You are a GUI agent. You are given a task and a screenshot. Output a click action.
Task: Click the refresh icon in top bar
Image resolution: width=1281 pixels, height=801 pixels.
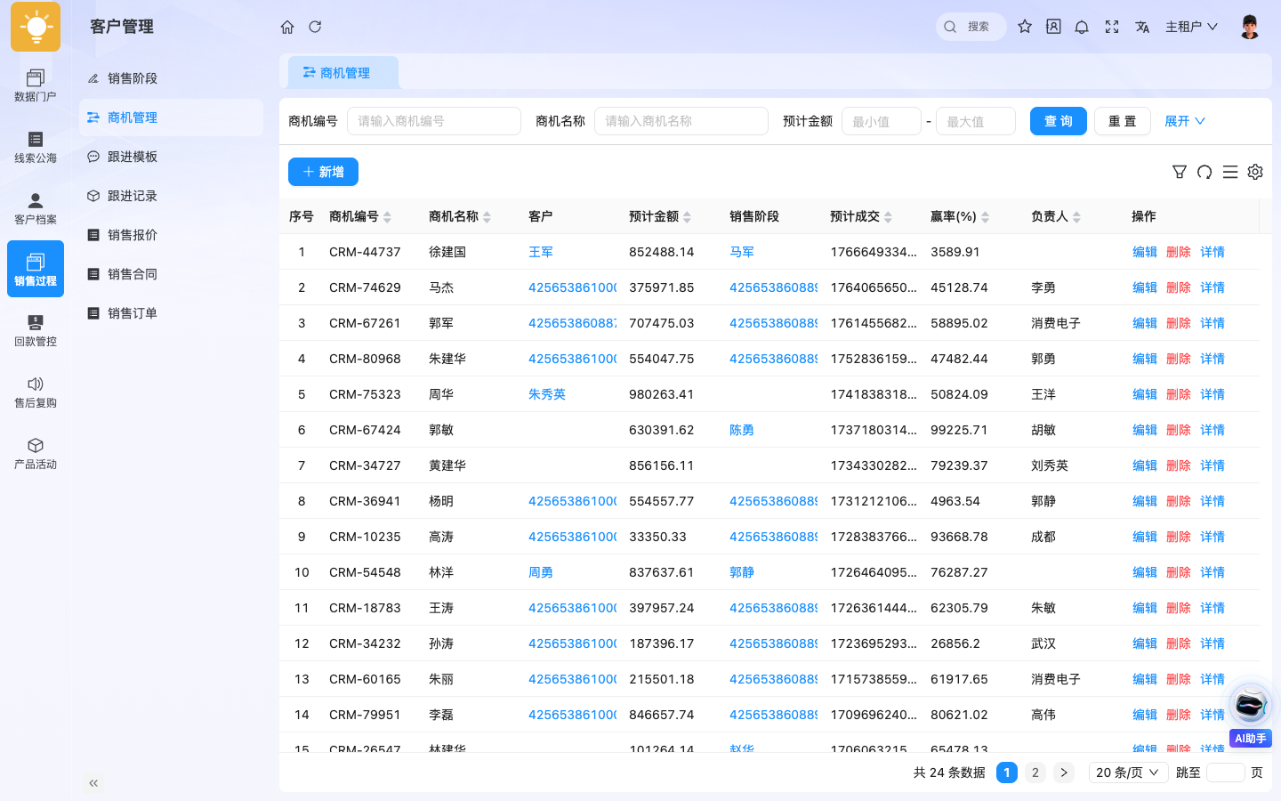(x=315, y=27)
